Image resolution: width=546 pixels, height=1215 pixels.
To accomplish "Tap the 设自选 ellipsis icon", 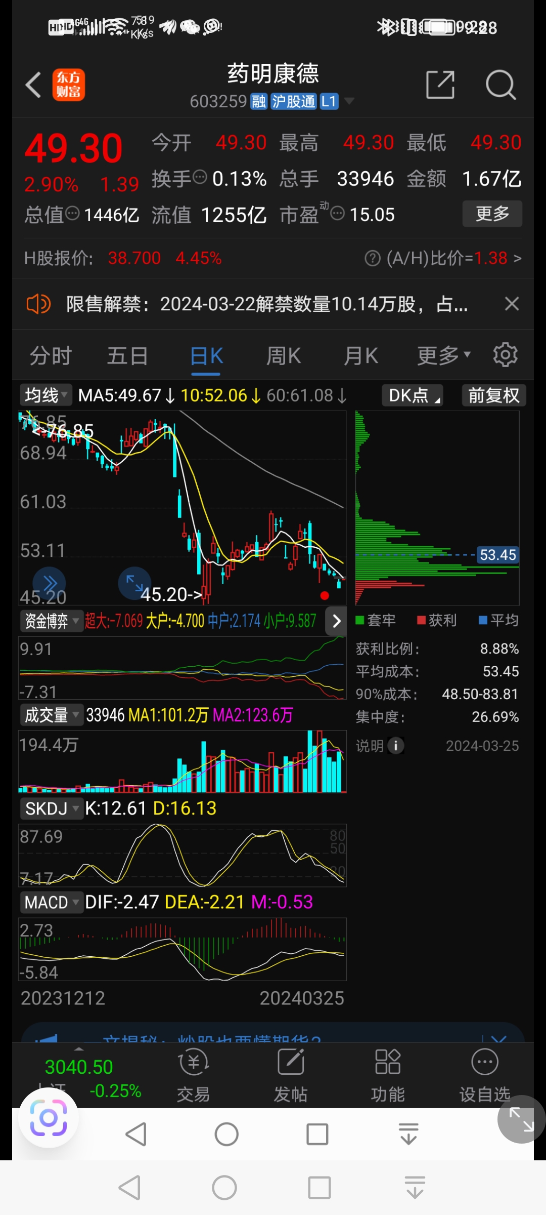I will click(x=485, y=1062).
